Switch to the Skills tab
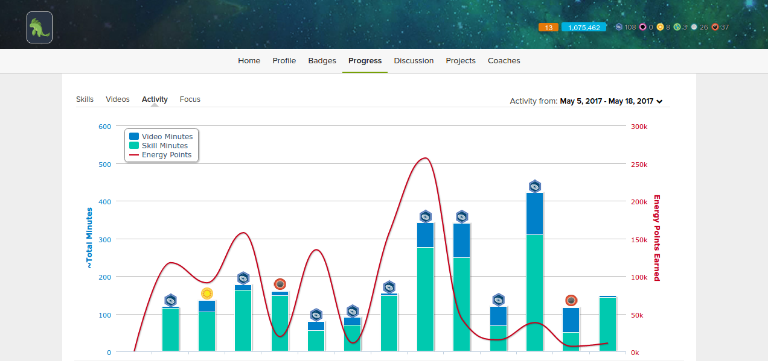This screenshot has width=768, height=361. point(85,99)
